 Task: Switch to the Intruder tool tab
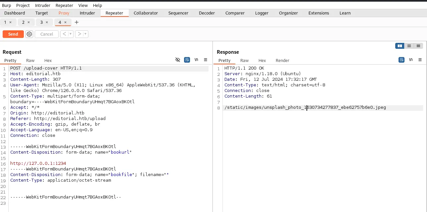87,13
